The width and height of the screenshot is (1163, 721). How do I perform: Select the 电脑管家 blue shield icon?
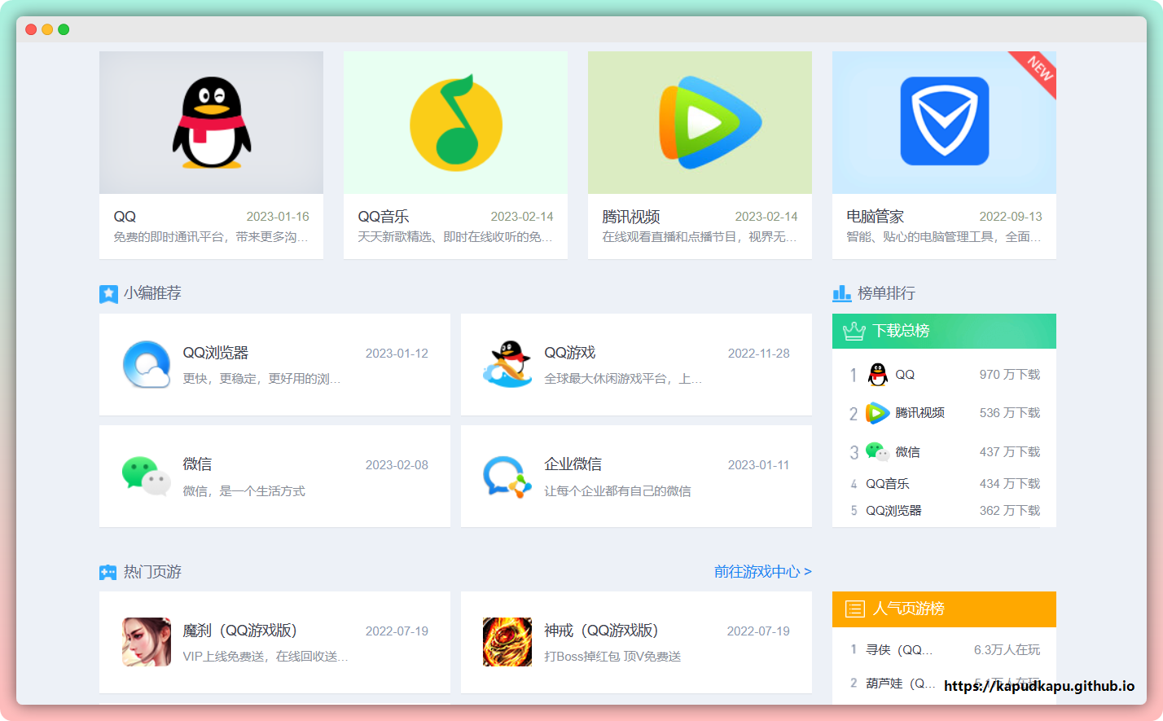coord(944,121)
